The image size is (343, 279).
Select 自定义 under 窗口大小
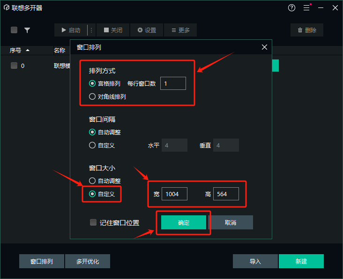(x=92, y=194)
